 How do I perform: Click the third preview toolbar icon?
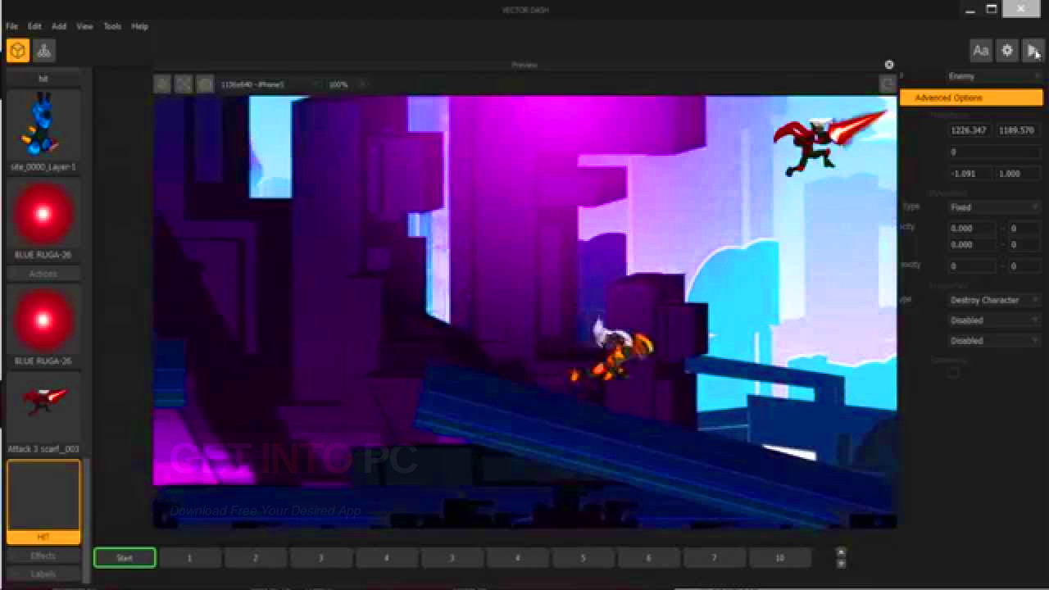(x=205, y=84)
